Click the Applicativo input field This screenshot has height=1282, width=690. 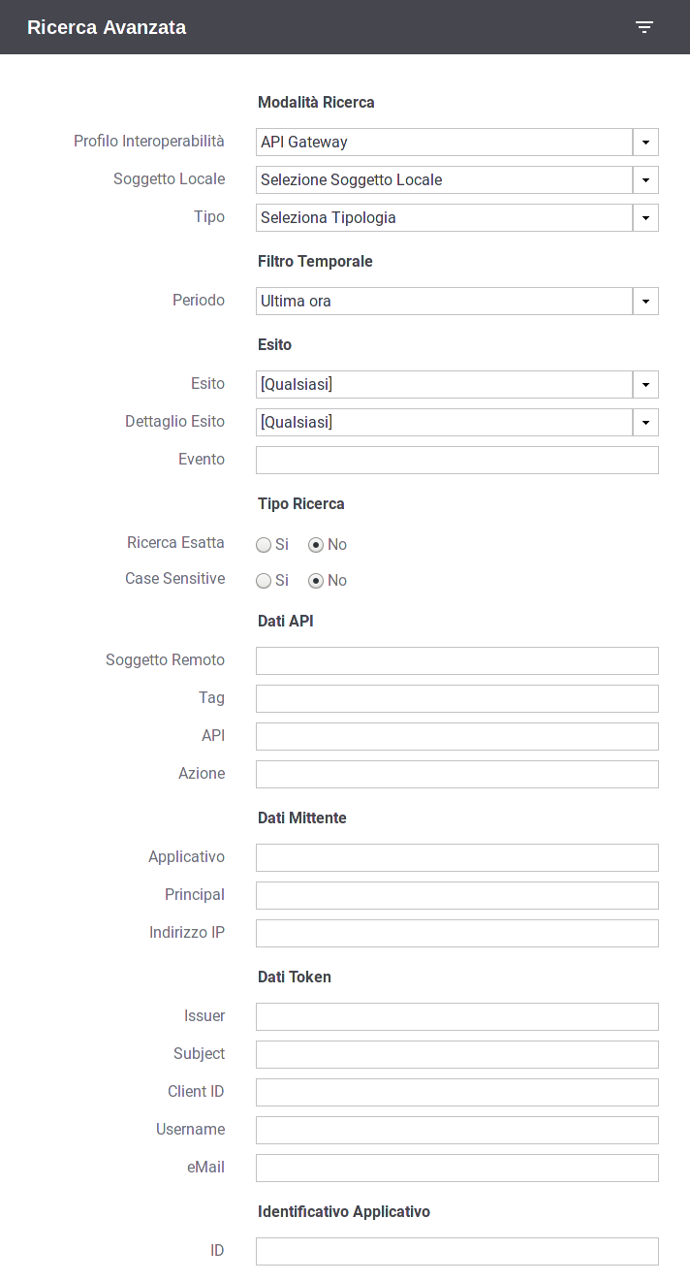click(457, 857)
